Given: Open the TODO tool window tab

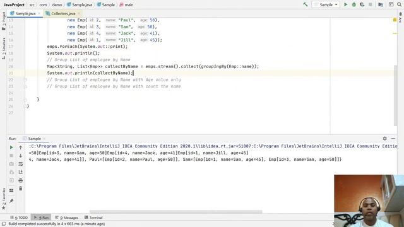Looking at the screenshot, I should coord(19,218).
